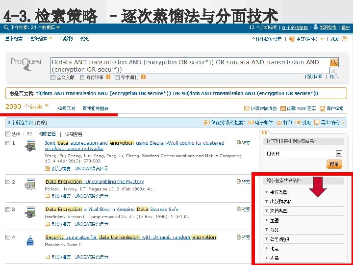This screenshot has width=353, height=265.
Task: Check the box for result 4
Action: click(8, 237)
